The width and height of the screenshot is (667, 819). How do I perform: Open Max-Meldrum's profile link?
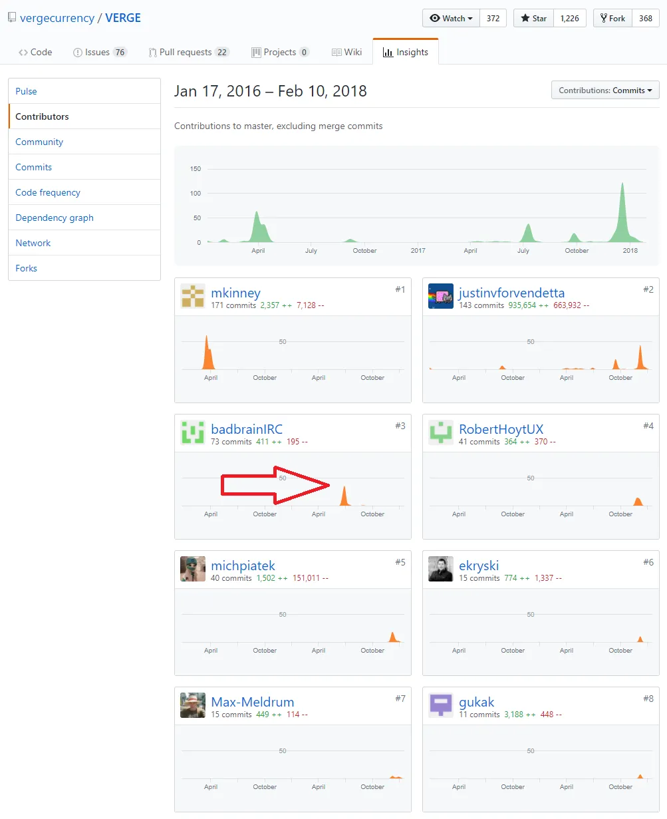pyautogui.click(x=252, y=702)
